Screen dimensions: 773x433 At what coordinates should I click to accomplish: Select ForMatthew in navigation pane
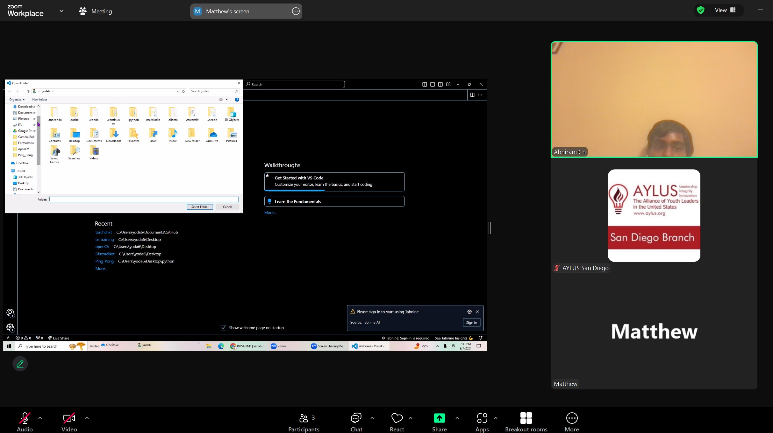pos(24,143)
